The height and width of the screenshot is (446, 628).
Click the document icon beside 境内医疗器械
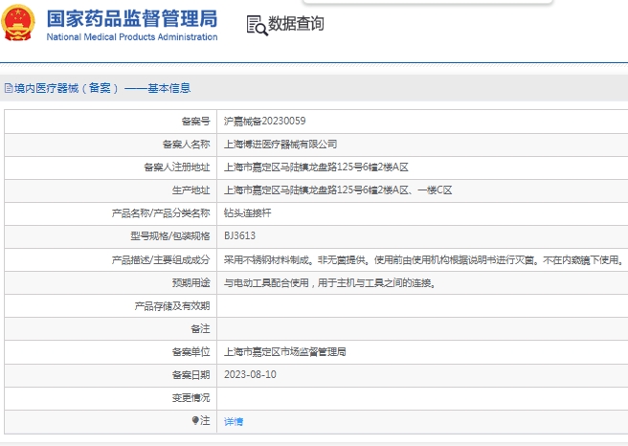9,88
